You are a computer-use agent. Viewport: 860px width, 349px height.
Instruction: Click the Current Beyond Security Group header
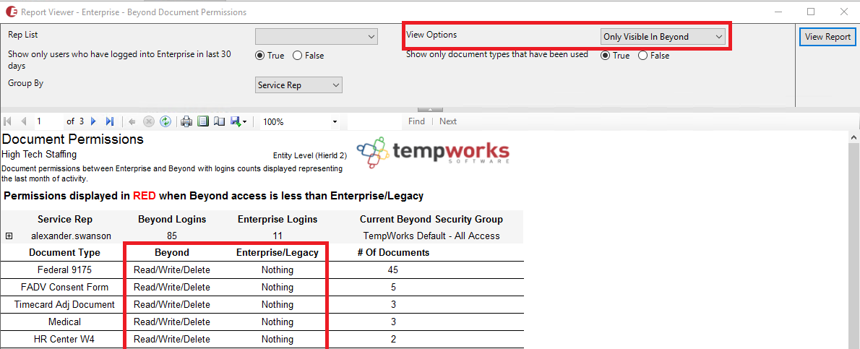pos(431,219)
